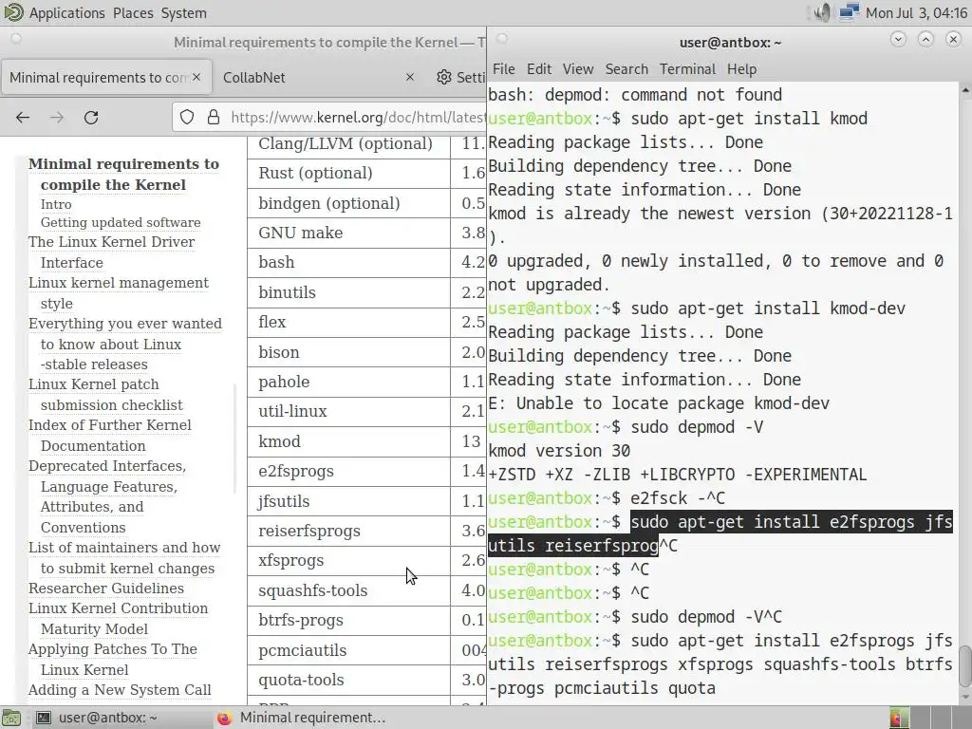
Task: Open the terminal Help menu
Action: (741, 68)
